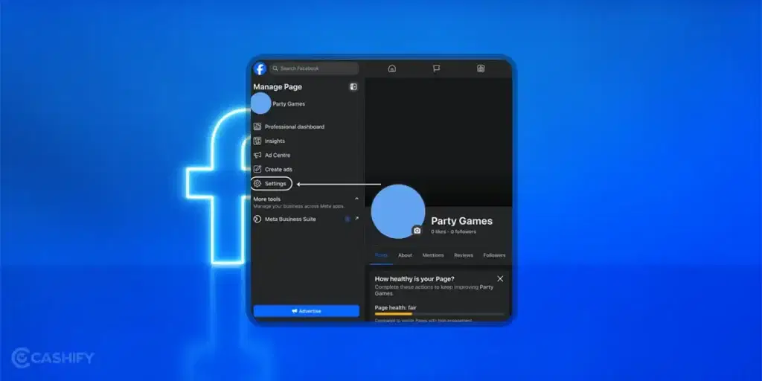Click the 0 likes - 0 followers text
Viewport: 762px width, 381px height.
click(453, 232)
